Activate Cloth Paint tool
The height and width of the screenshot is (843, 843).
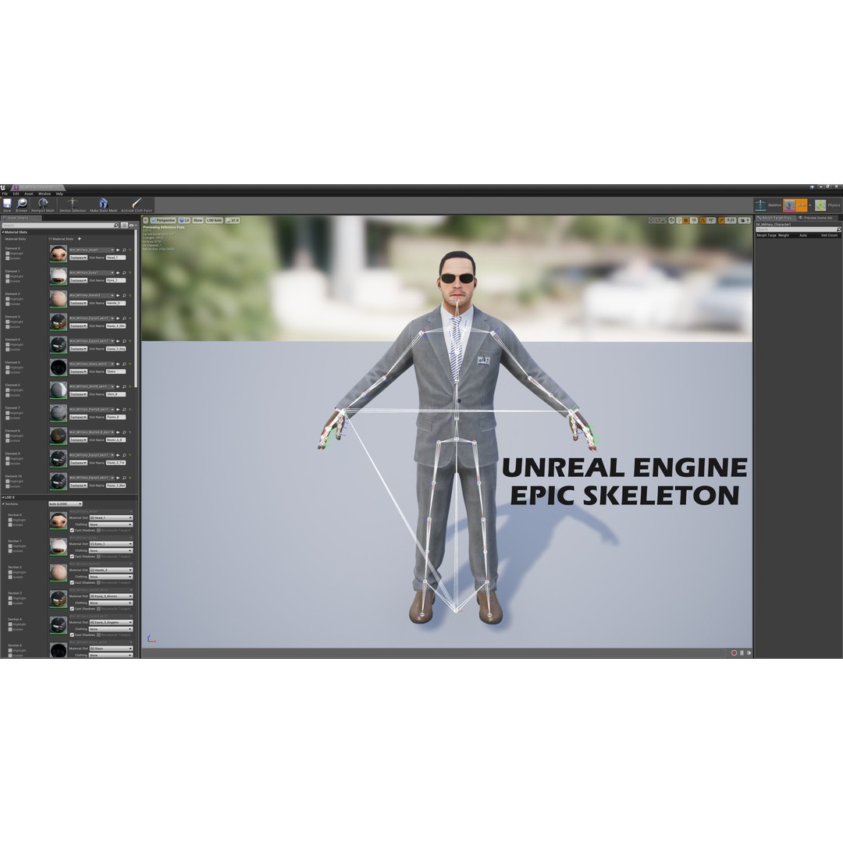tap(137, 204)
